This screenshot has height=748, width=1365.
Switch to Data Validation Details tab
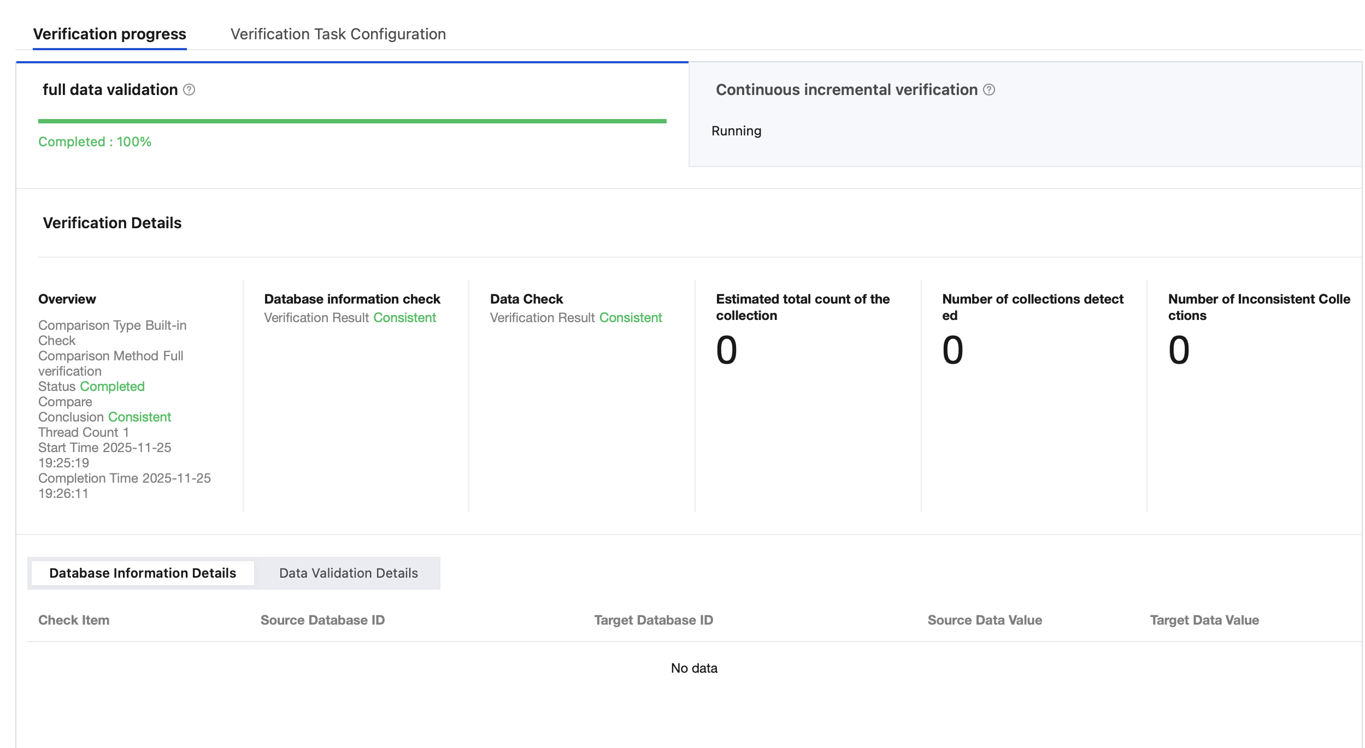click(348, 573)
